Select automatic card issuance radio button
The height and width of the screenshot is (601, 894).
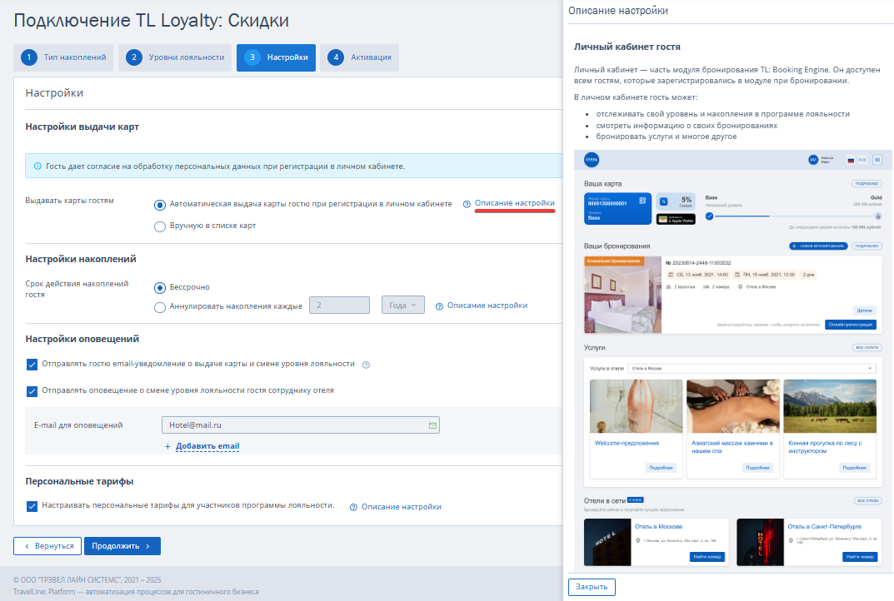pyautogui.click(x=160, y=205)
